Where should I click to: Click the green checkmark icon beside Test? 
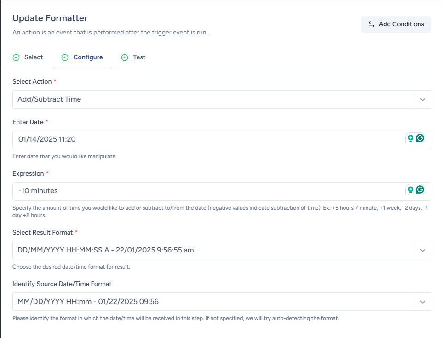tap(125, 57)
